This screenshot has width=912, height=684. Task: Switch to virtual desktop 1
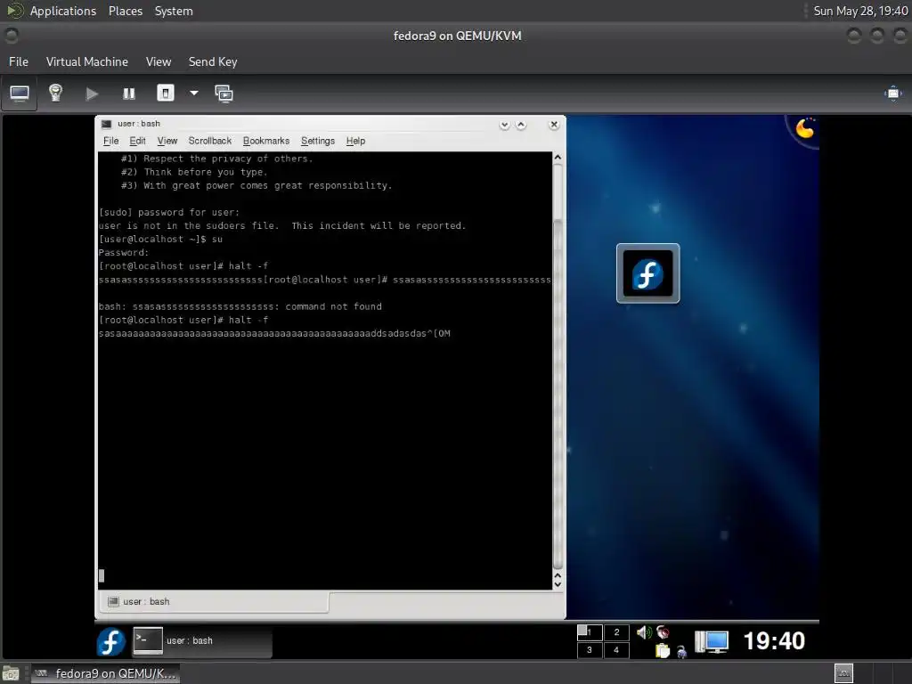point(590,632)
